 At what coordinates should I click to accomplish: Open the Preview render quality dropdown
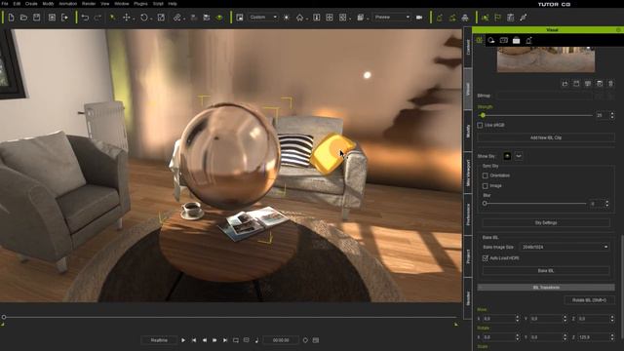click(x=392, y=18)
